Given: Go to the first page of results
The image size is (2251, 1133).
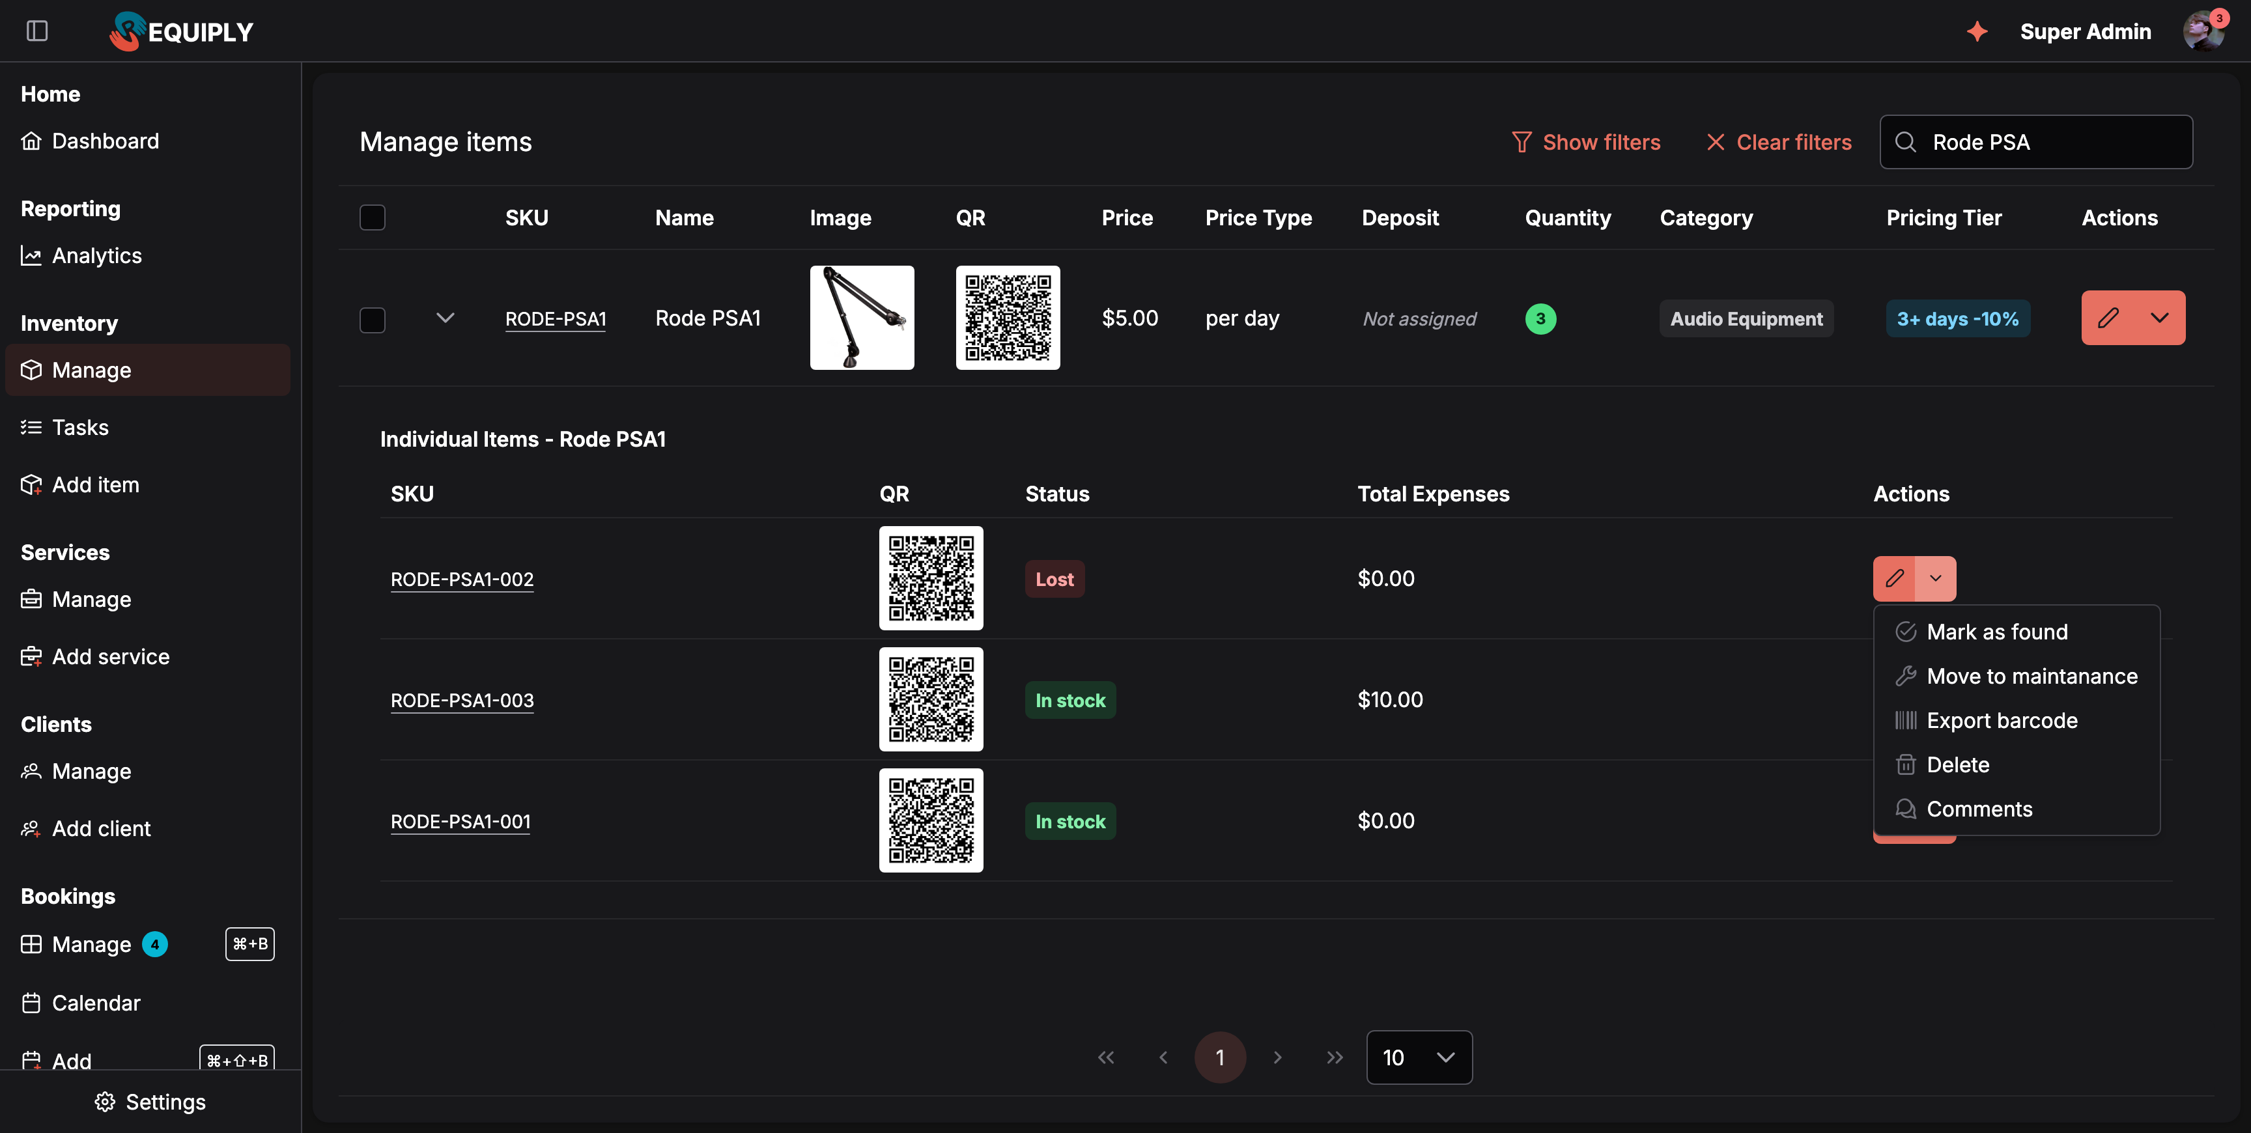Looking at the screenshot, I should 1106,1058.
